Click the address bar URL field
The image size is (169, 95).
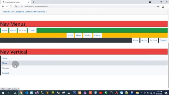click(85, 6)
